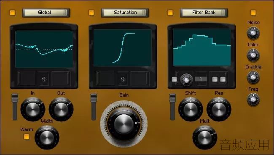Click the Crackle knob
Image resolution: width=274 pixels, height=155 pixels.
tap(253, 77)
